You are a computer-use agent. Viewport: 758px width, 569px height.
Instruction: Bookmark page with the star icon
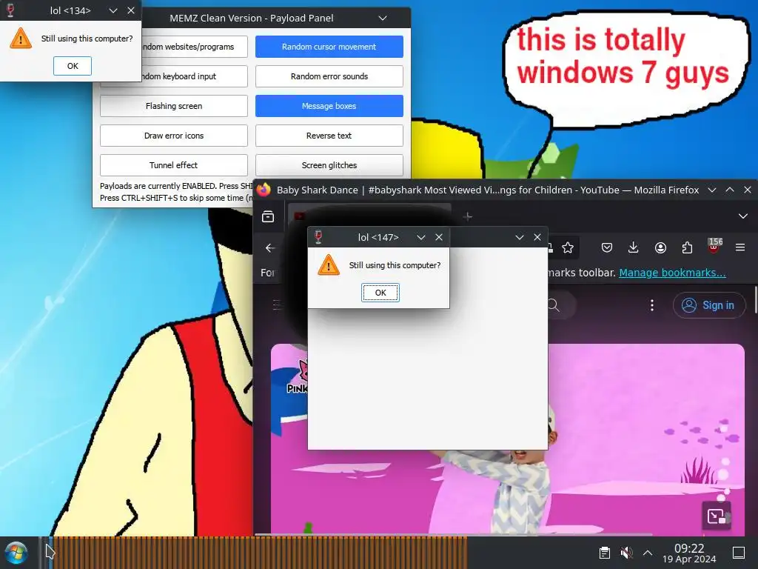[x=568, y=248]
